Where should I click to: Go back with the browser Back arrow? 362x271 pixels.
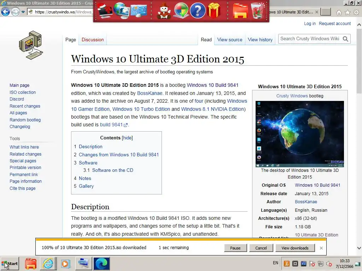(5, 12)
